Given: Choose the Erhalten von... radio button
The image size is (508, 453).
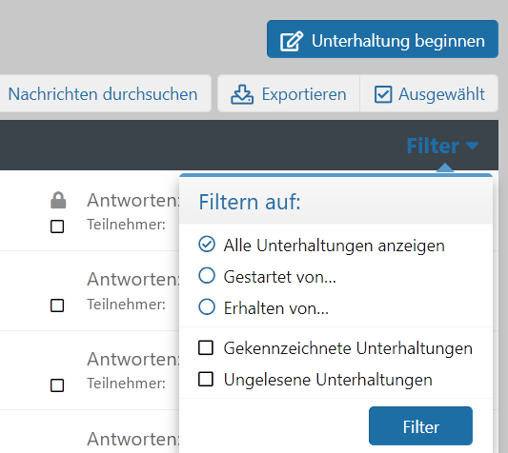Looking at the screenshot, I should (207, 306).
